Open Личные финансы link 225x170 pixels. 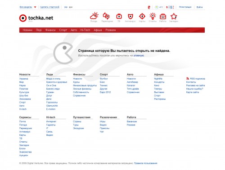click(82, 89)
